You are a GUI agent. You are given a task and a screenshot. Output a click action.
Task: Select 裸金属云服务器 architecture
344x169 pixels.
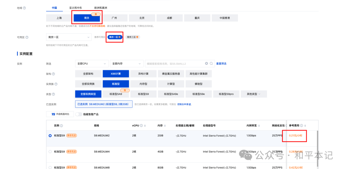[171, 74]
